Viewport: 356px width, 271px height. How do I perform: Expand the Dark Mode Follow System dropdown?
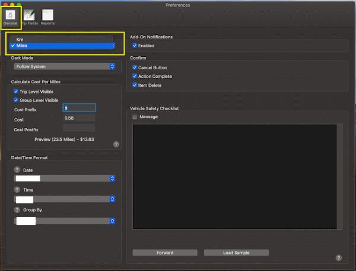(63, 67)
